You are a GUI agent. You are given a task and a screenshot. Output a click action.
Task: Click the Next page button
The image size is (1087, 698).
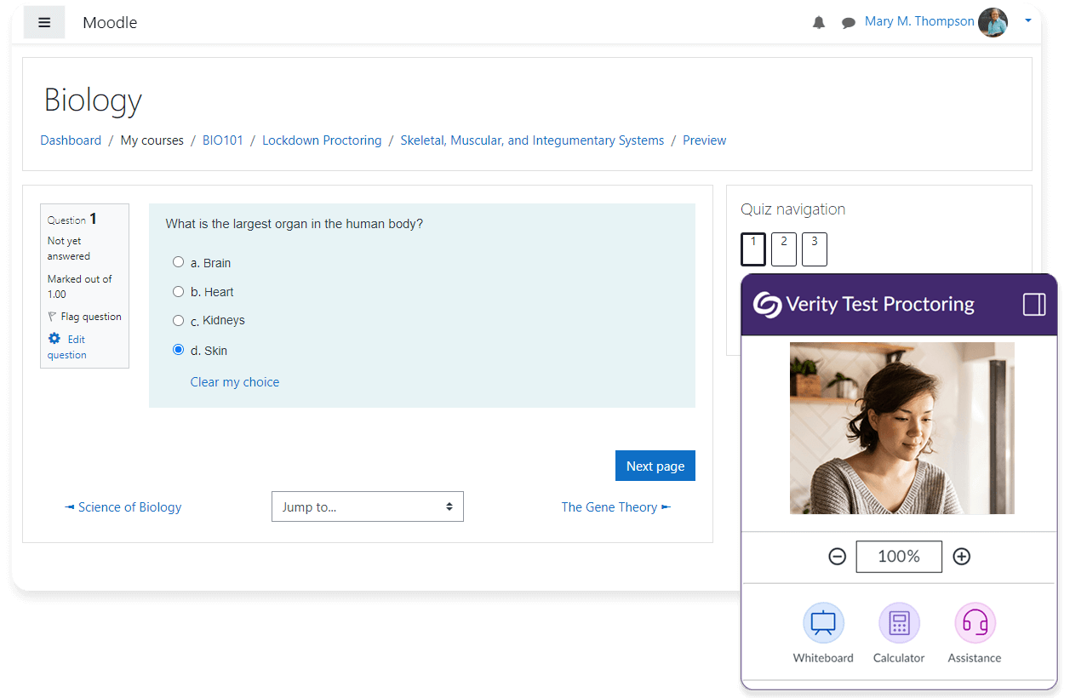point(655,465)
